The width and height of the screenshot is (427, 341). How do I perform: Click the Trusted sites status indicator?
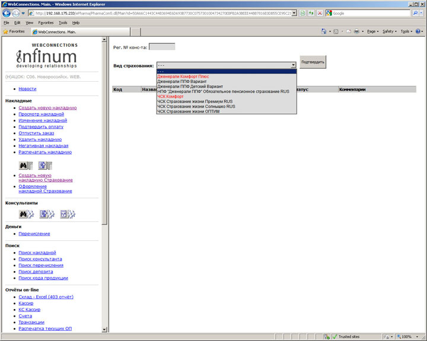(x=346, y=337)
